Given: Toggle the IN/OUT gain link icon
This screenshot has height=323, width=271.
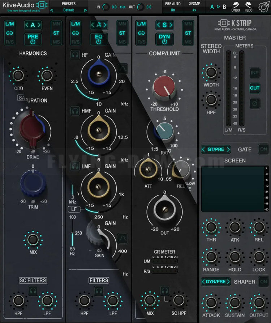Looking at the screenshot, I should [122, 7].
